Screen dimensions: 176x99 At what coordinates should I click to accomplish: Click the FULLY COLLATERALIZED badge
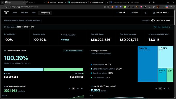tap(73, 51)
